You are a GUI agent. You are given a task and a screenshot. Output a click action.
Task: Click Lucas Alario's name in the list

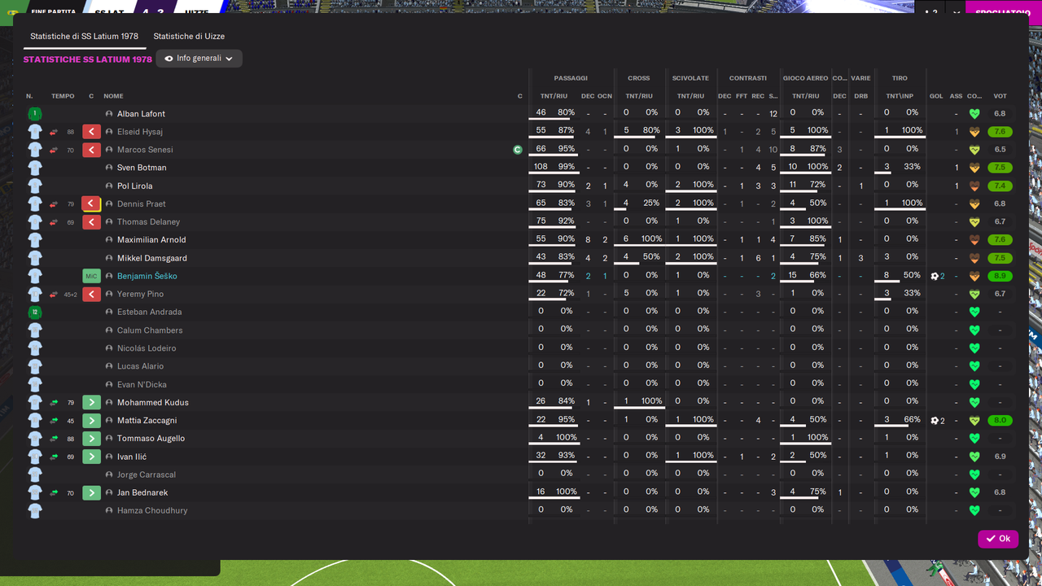[140, 366]
